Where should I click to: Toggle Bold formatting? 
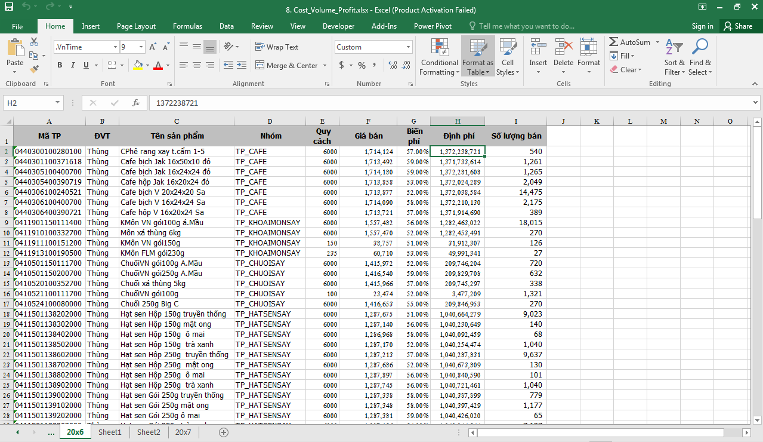point(60,66)
